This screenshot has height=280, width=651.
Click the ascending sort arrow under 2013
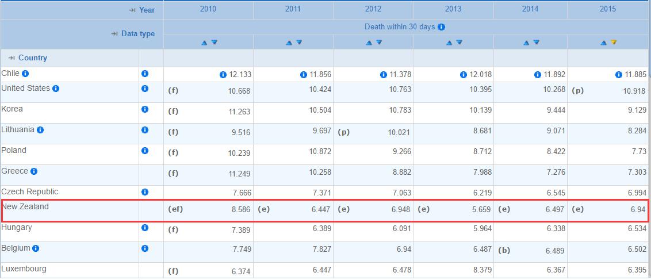click(449, 43)
